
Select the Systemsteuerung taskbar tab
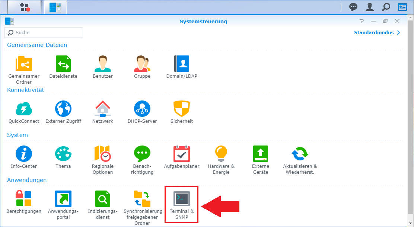click(55, 7)
